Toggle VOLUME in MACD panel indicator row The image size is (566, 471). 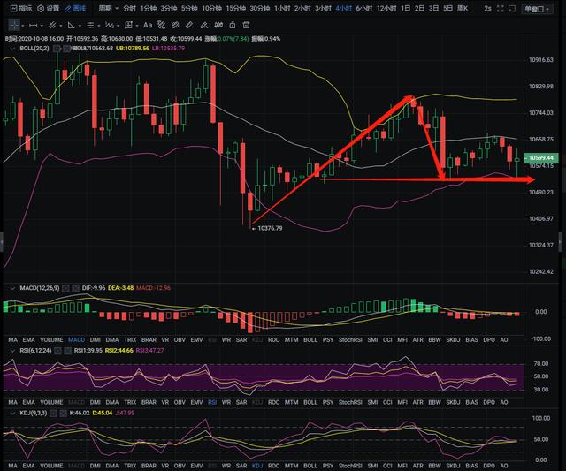(51, 340)
